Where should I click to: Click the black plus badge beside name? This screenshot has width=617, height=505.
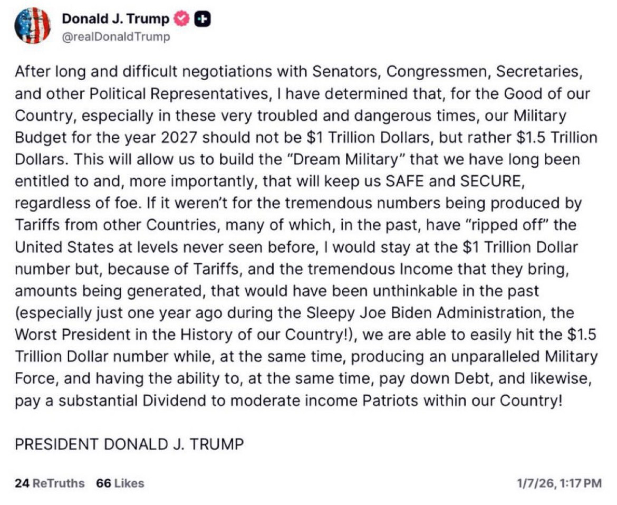(202, 19)
